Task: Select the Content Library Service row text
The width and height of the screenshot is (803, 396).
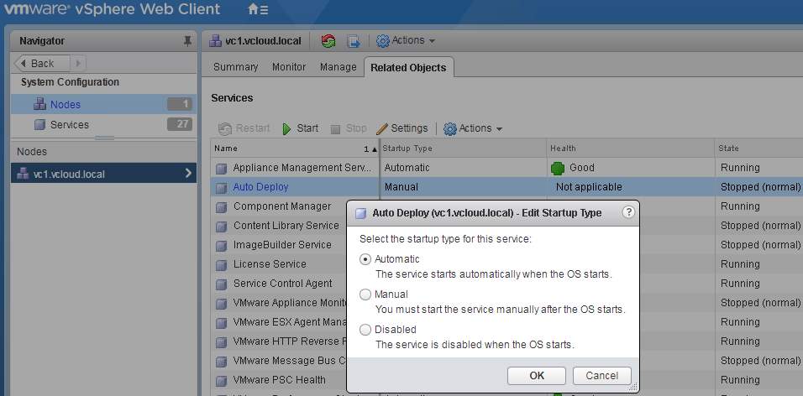Action: point(286,226)
